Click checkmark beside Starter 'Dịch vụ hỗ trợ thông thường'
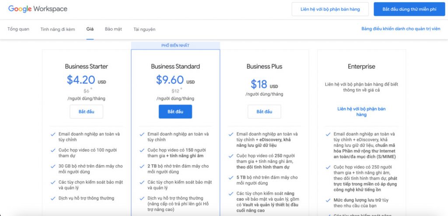This screenshot has width=448, height=216. [53, 198]
